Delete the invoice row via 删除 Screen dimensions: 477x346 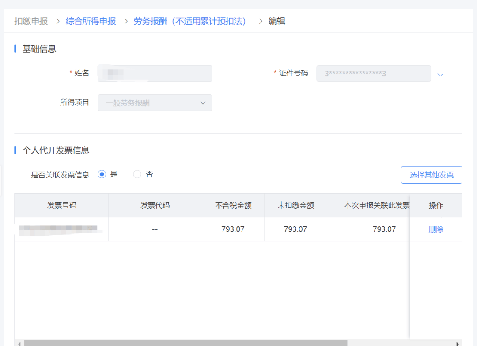435,229
